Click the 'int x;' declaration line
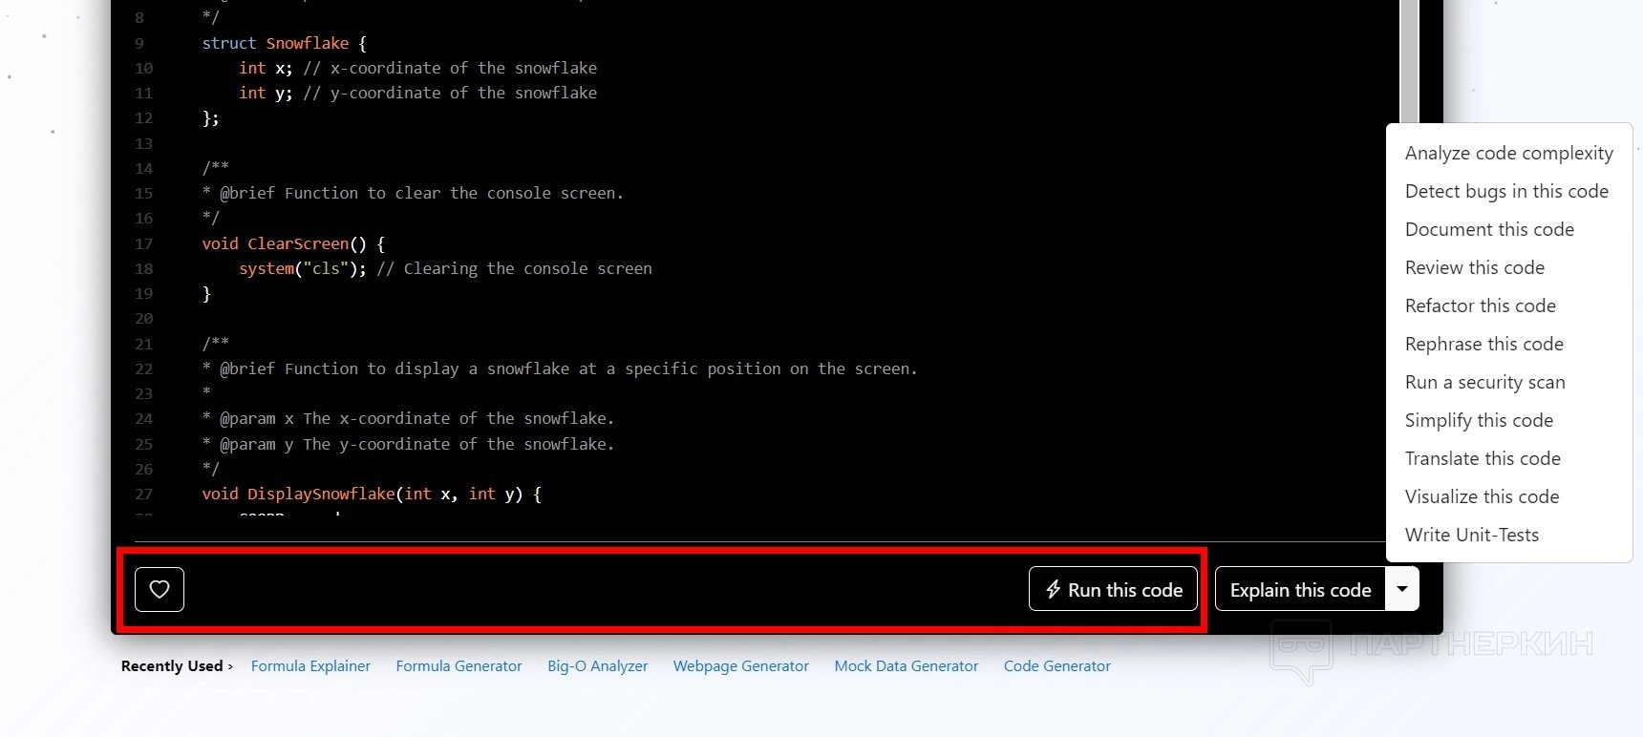 tap(417, 68)
